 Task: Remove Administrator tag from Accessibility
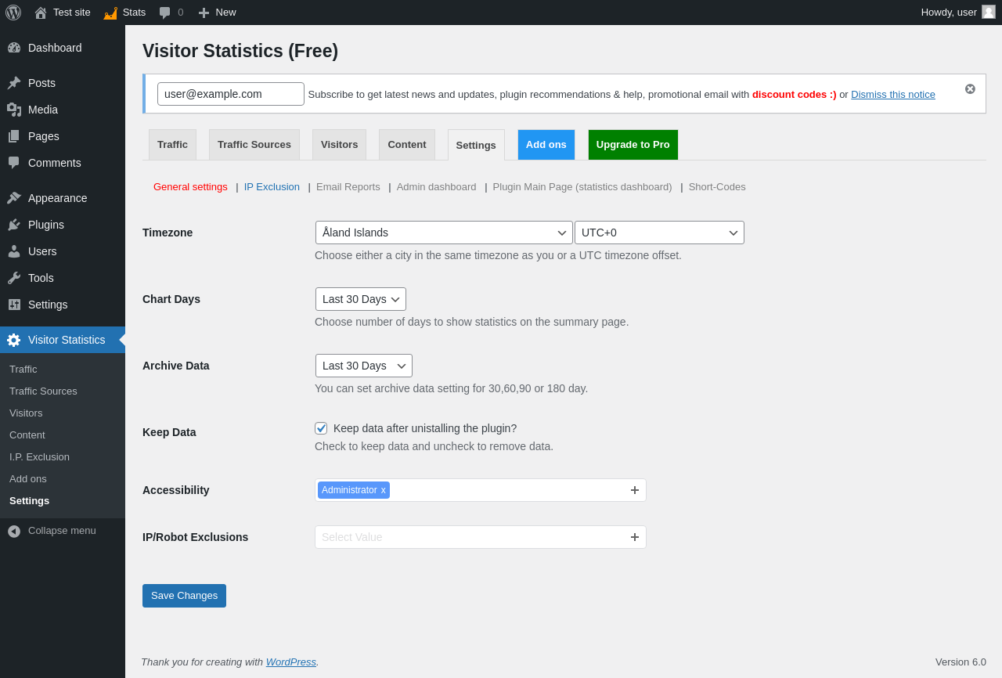pos(384,490)
